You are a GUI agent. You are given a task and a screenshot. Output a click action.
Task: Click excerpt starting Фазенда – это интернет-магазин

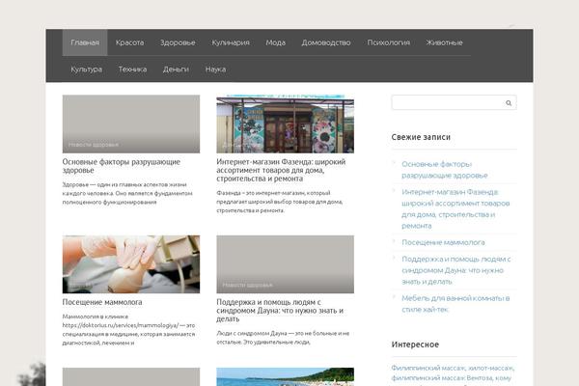coord(280,202)
